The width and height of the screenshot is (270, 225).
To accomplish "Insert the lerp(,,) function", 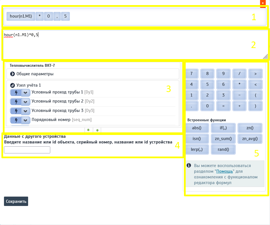I will pyautogui.click(x=196, y=149).
